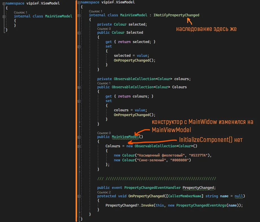
Task: Click 'Colours =' assignment target in constructor
Action: click(x=115, y=146)
